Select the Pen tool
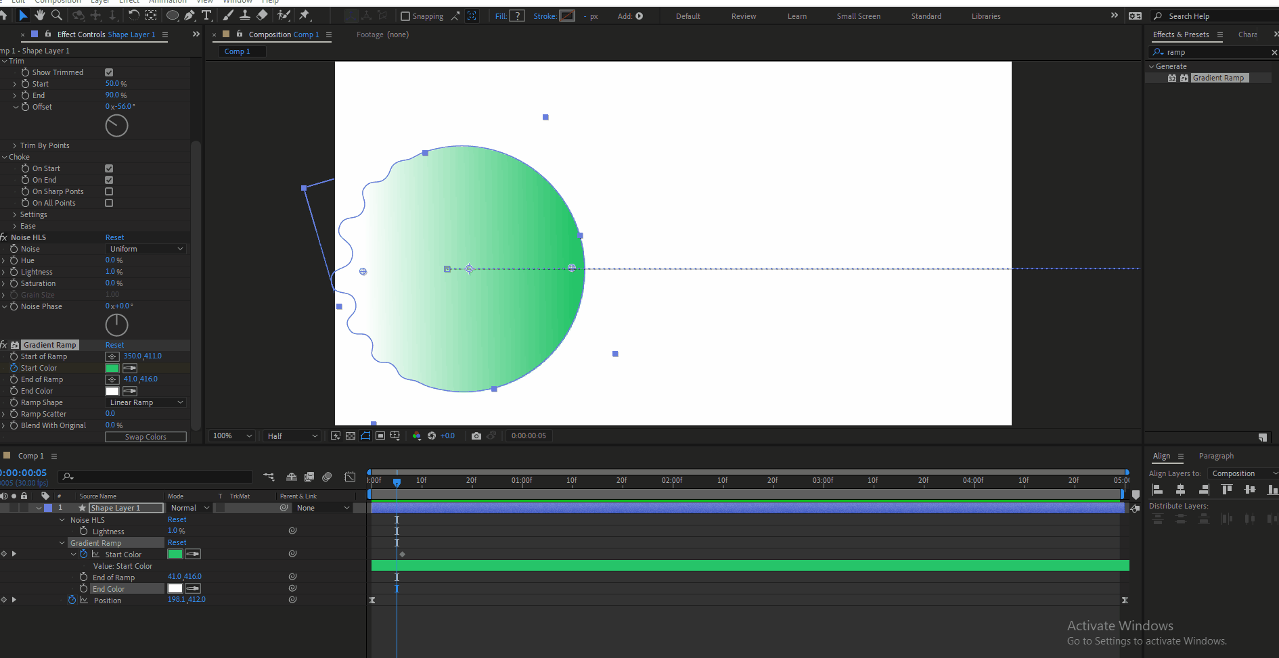The image size is (1279, 658). tap(189, 15)
